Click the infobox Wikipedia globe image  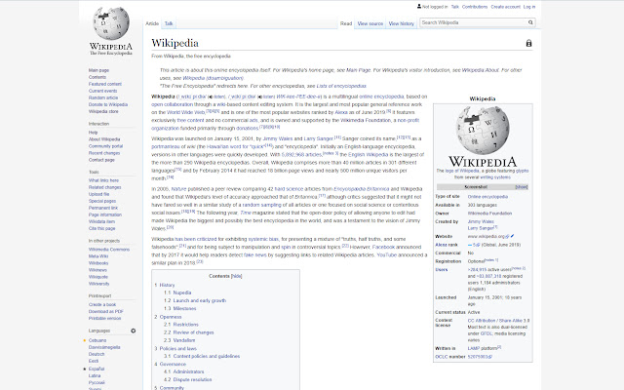[483, 131]
